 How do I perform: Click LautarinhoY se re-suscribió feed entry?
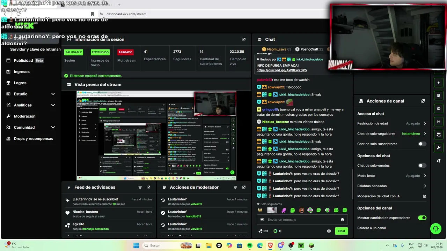tap(109, 201)
